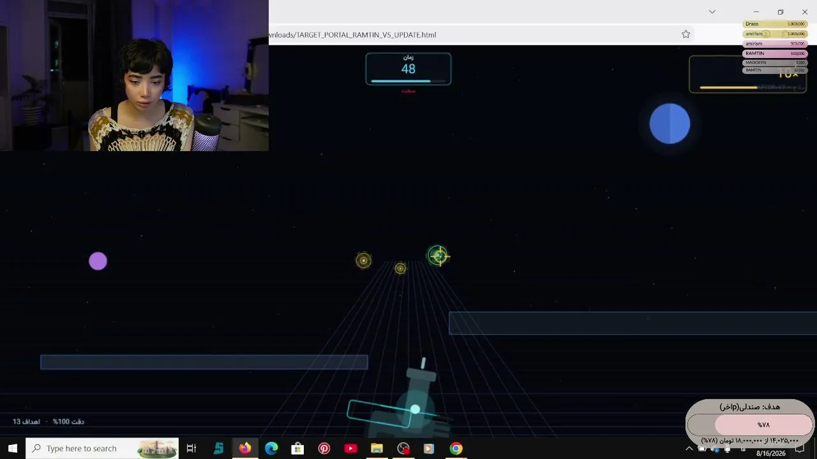The width and height of the screenshot is (817, 459).
Task: Open the round recorder app on taskbar
Action: [x=403, y=448]
